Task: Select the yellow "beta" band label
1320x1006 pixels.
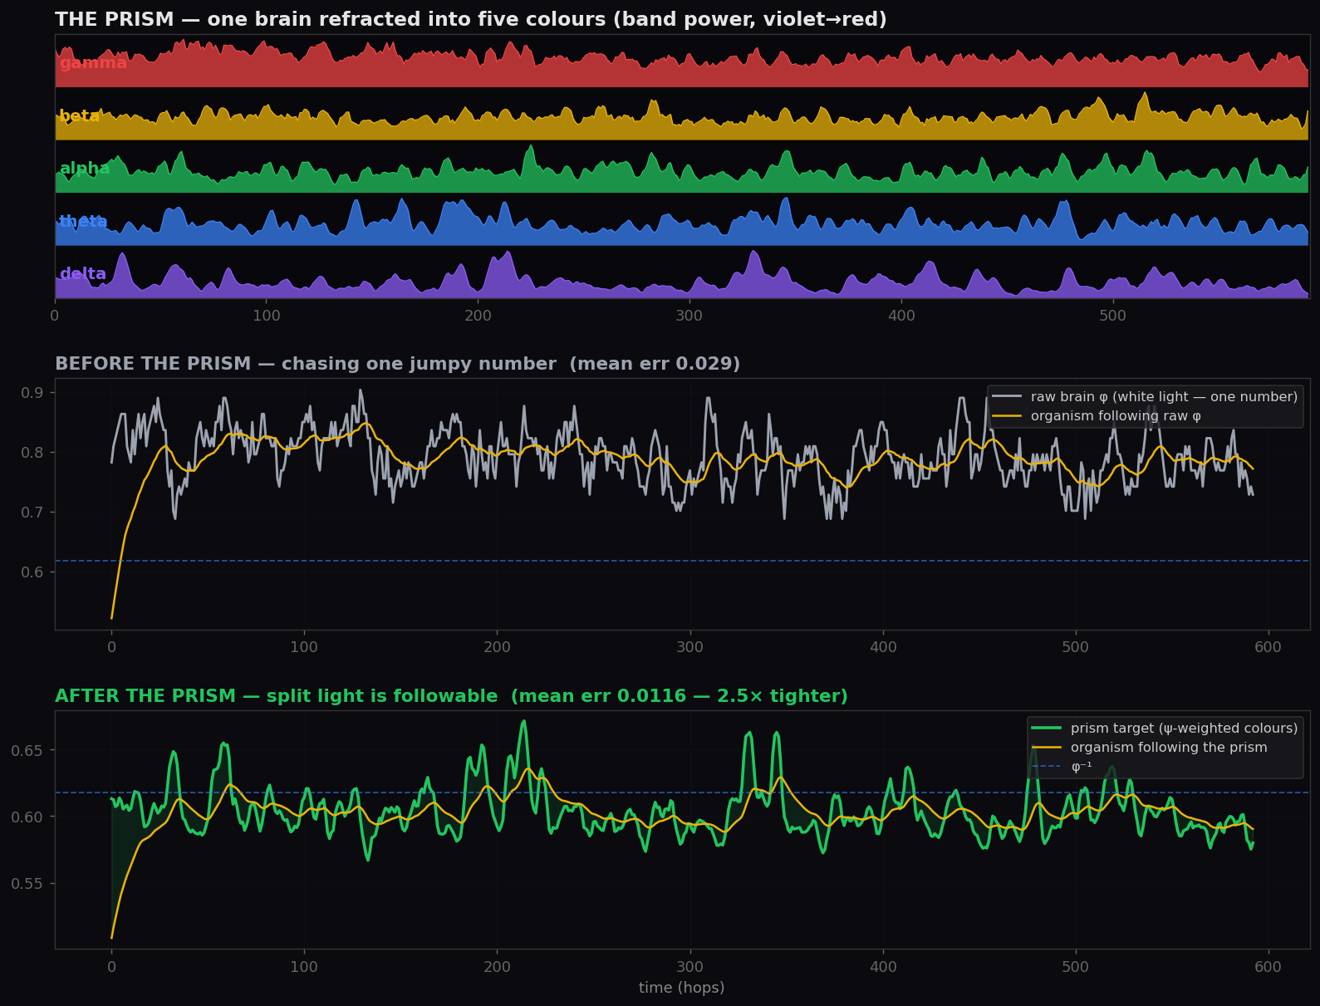Action: tap(79, 116)
